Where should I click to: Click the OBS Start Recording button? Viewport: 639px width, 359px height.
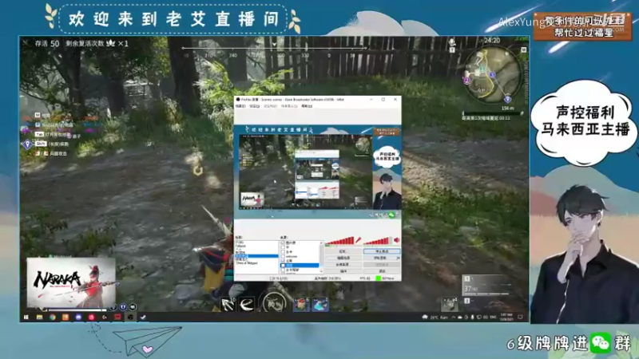click(380, 258)
